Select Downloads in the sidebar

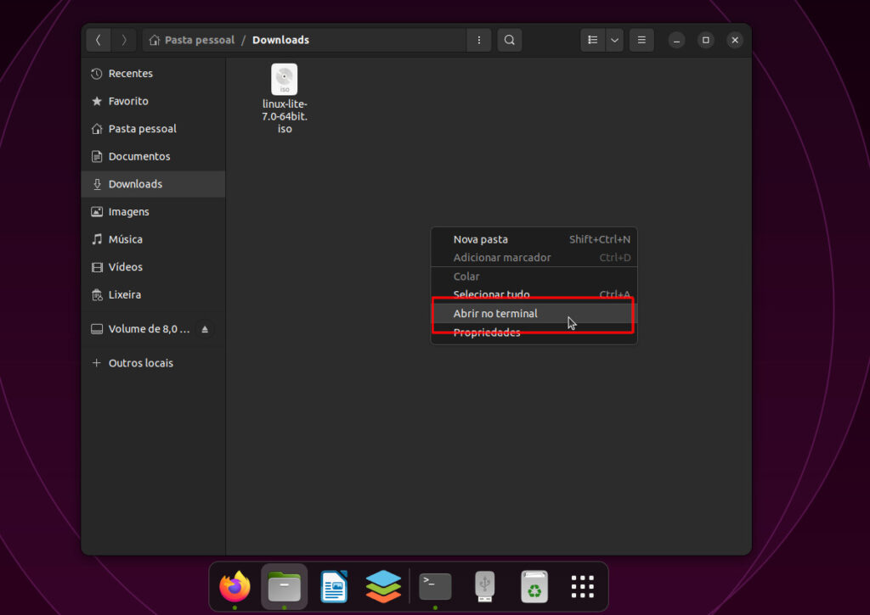153,184
